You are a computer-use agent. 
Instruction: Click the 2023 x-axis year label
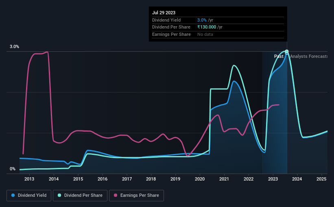coord(273,179)
